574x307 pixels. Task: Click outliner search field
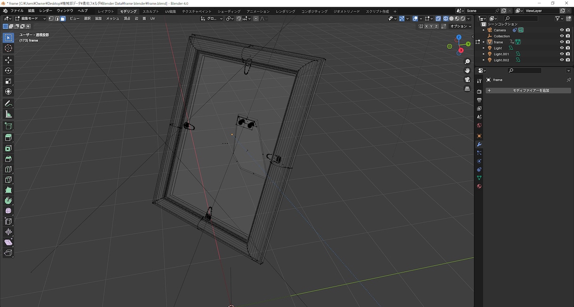point(520,18)
